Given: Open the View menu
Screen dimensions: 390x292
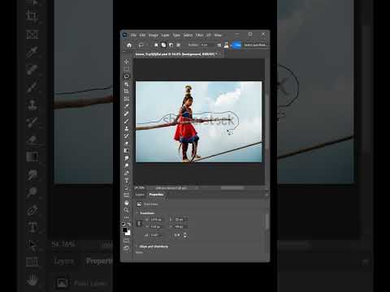Looking at the screenshot, I should (218, 35).
